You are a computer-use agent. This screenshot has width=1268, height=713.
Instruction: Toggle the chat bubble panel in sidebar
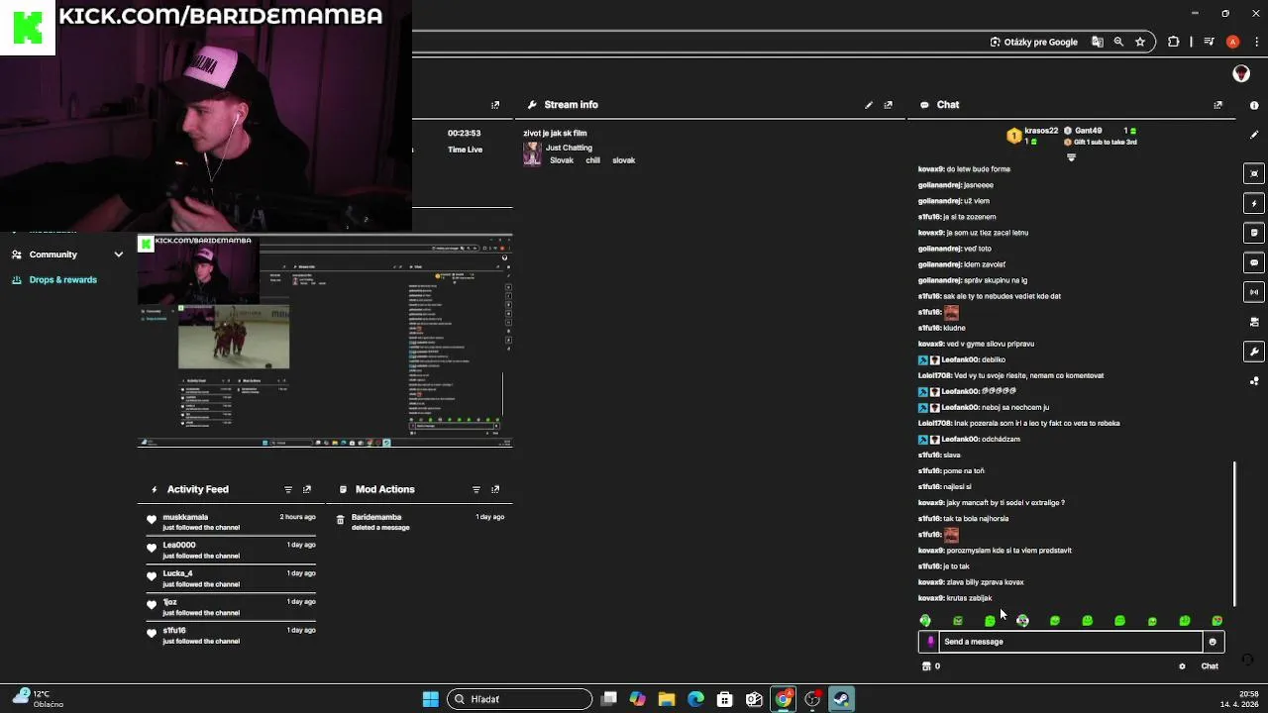tap(1254, 262)
